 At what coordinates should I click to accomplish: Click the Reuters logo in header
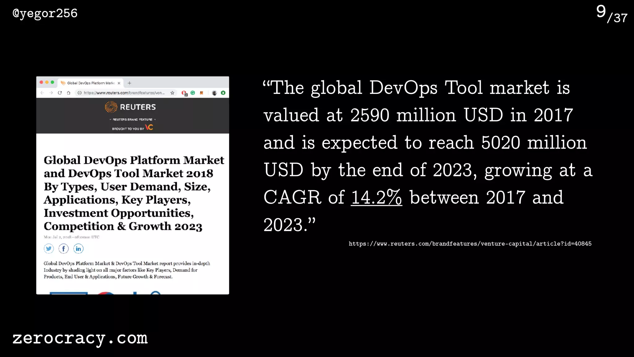(x=130, y=107)
